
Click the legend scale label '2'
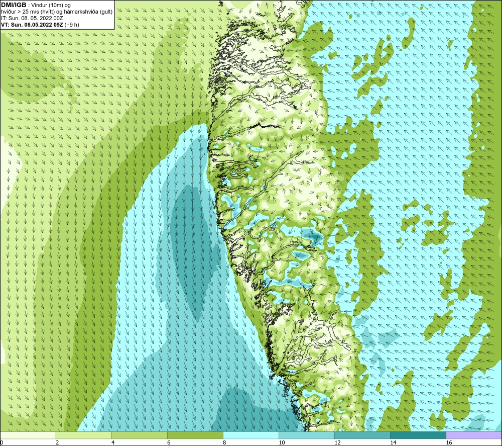pyautogui.click(x=57, y=442)
